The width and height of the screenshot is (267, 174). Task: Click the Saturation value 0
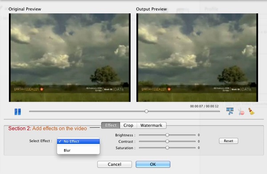199,148
